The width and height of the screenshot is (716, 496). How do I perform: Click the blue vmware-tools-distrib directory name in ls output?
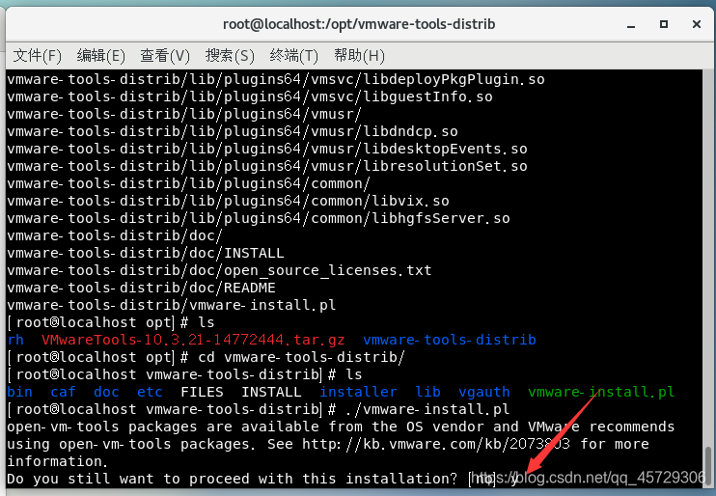(450, 340)
